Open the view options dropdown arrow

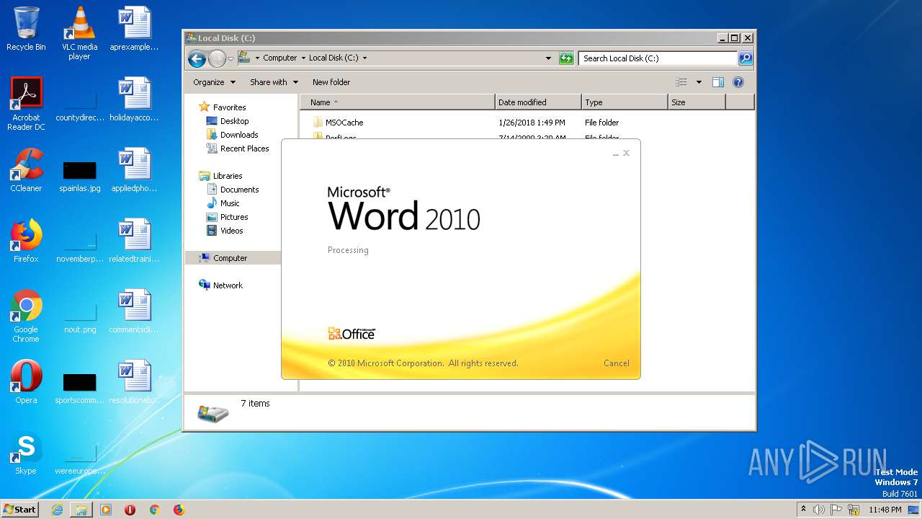click(x=699, y=82)
